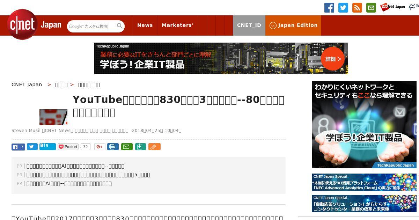
Task: Click the sidebar 学ぼう!企業IT製品 ad image
Action: click(x=364, y=125)
